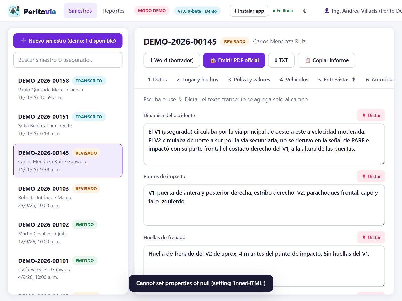Click the EMITIDO badge of DEMO-2026-00102
Screen dimensions: 402x301
click(x=85, y=225)
